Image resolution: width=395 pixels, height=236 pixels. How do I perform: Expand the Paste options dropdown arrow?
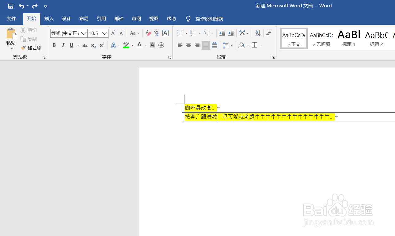[11, 49]
